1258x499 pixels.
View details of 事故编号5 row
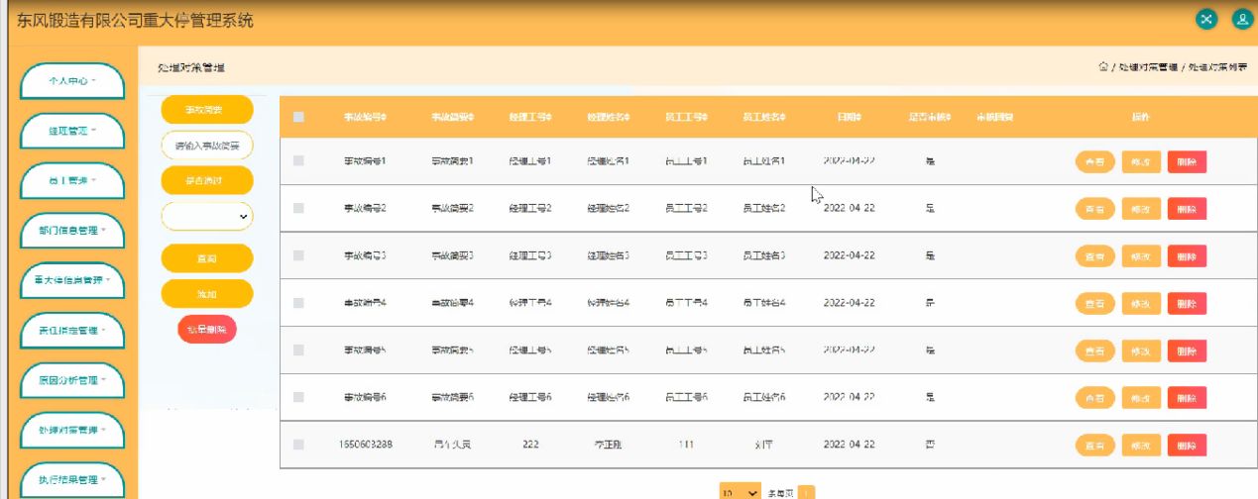pos(1095,350)
